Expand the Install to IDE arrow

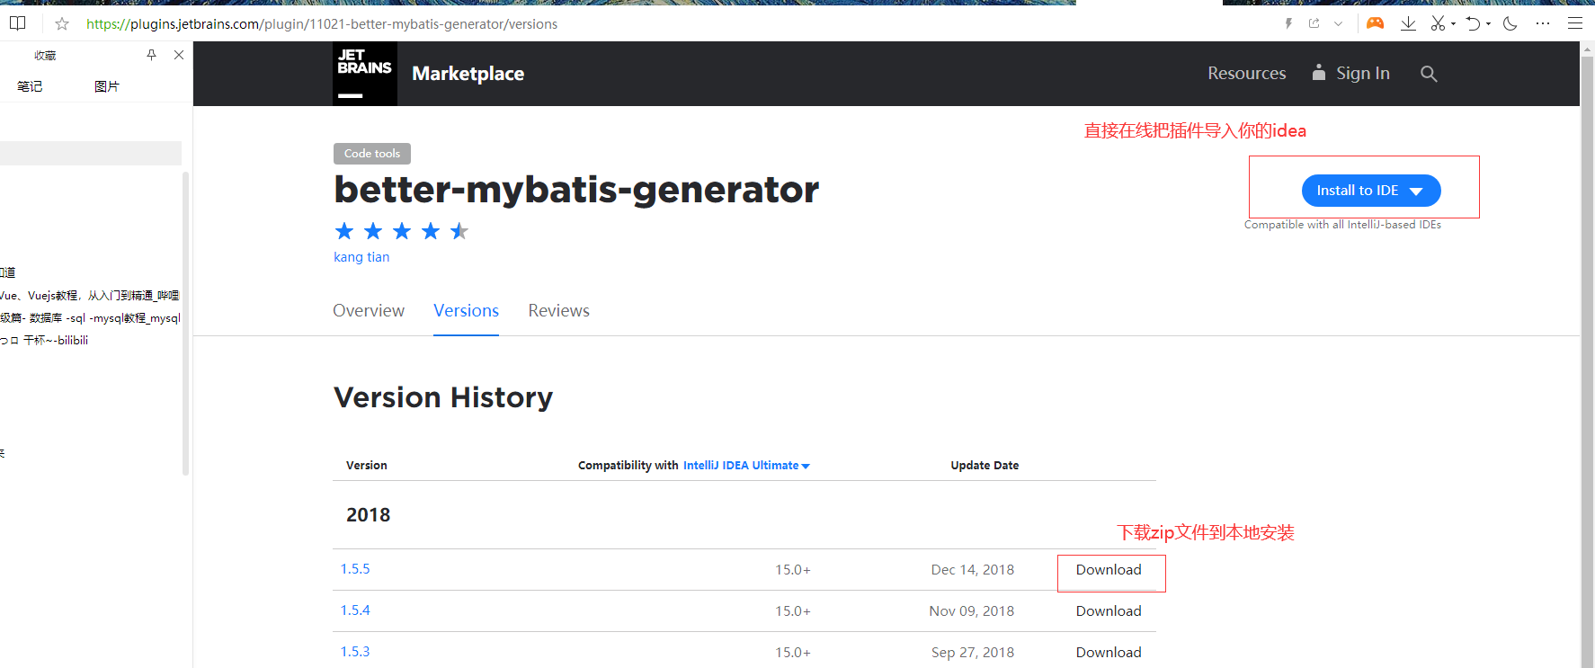coord(1416,191)
